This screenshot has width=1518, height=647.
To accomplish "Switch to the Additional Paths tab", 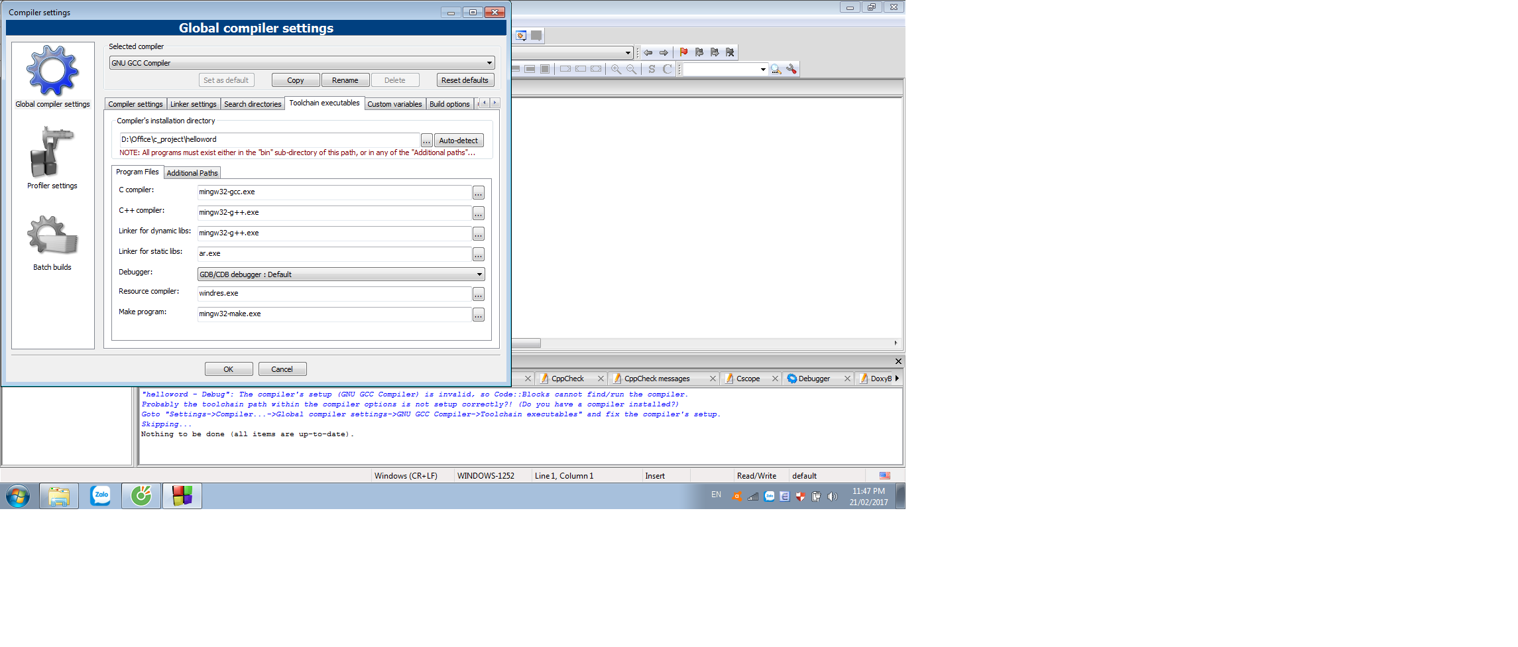I will click(192, 173).
